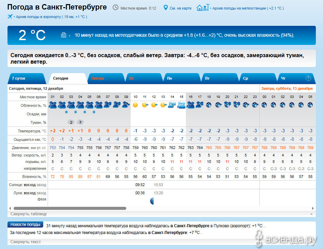The height and width of the screenshot is (249, 323).
Task: Click the moon phase icon
Action: pyautogui.click(x=152, y=201)
